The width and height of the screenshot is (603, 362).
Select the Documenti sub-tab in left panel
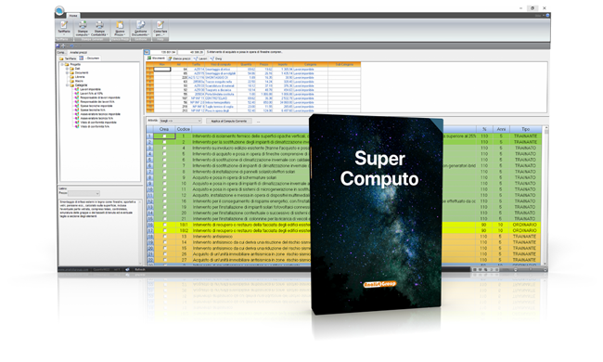tap(90, 58)
